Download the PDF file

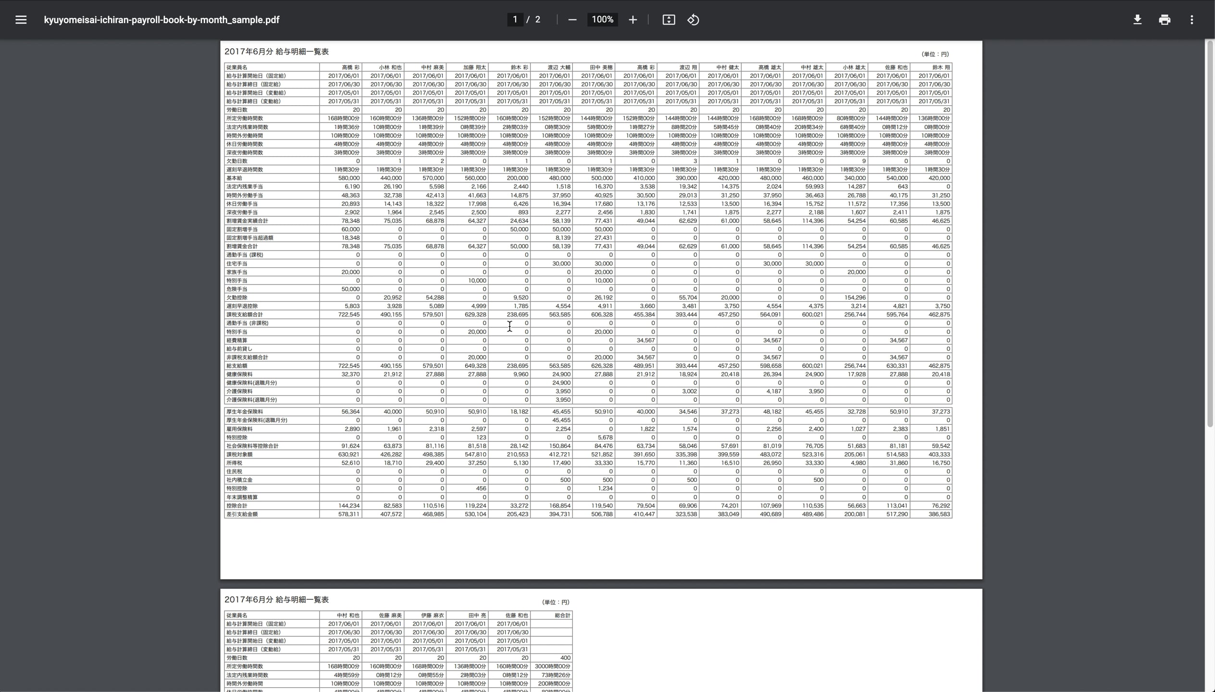click(x=1137, y=20)
